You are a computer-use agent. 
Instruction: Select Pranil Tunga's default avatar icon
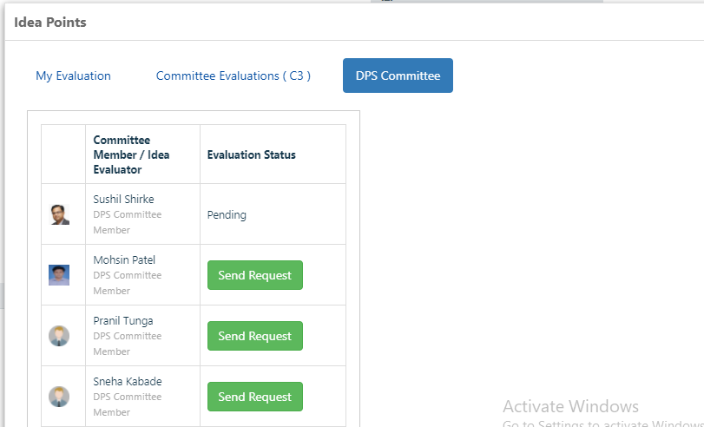59,336
